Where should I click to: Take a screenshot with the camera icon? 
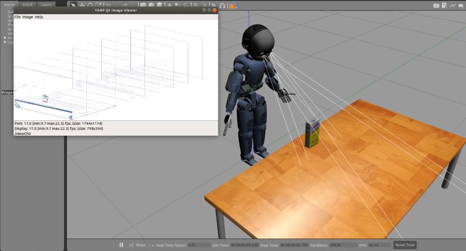coord(436,6)
